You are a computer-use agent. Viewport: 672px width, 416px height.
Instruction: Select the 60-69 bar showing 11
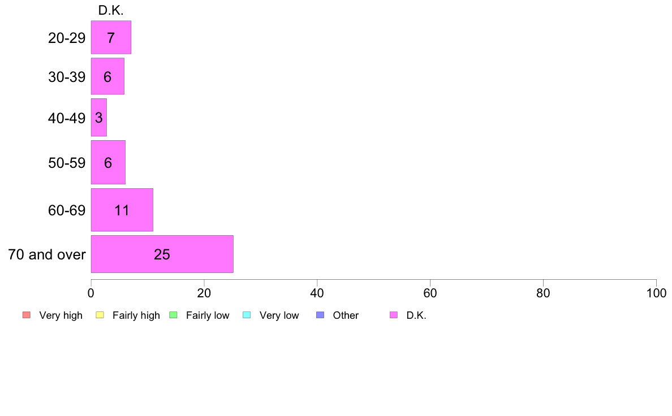tap(122, 210)
